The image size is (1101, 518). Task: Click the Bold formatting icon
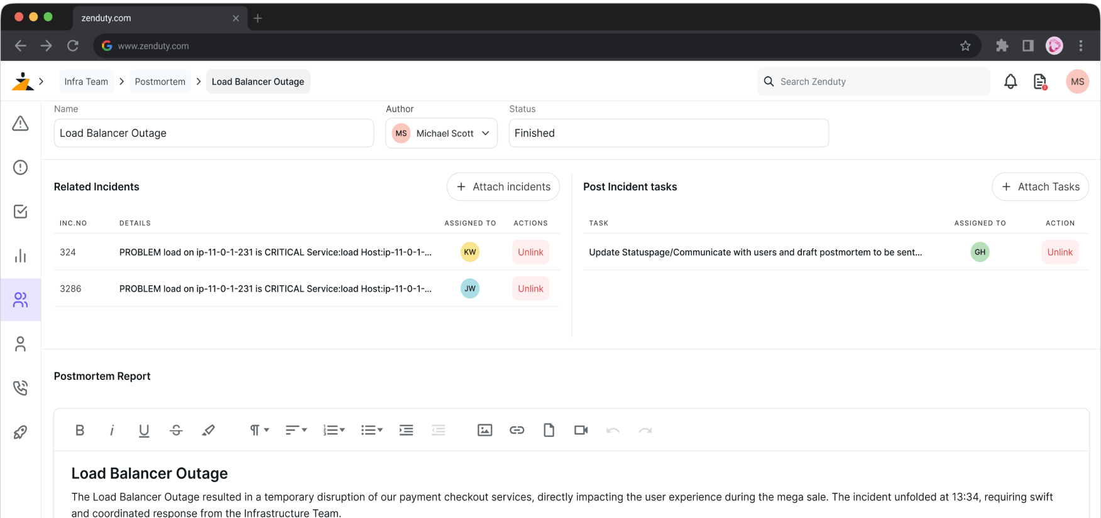click(x=80, y=430)
